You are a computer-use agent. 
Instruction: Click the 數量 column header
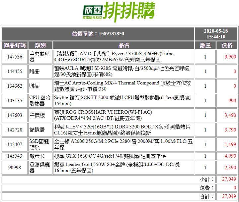point(205,45)
